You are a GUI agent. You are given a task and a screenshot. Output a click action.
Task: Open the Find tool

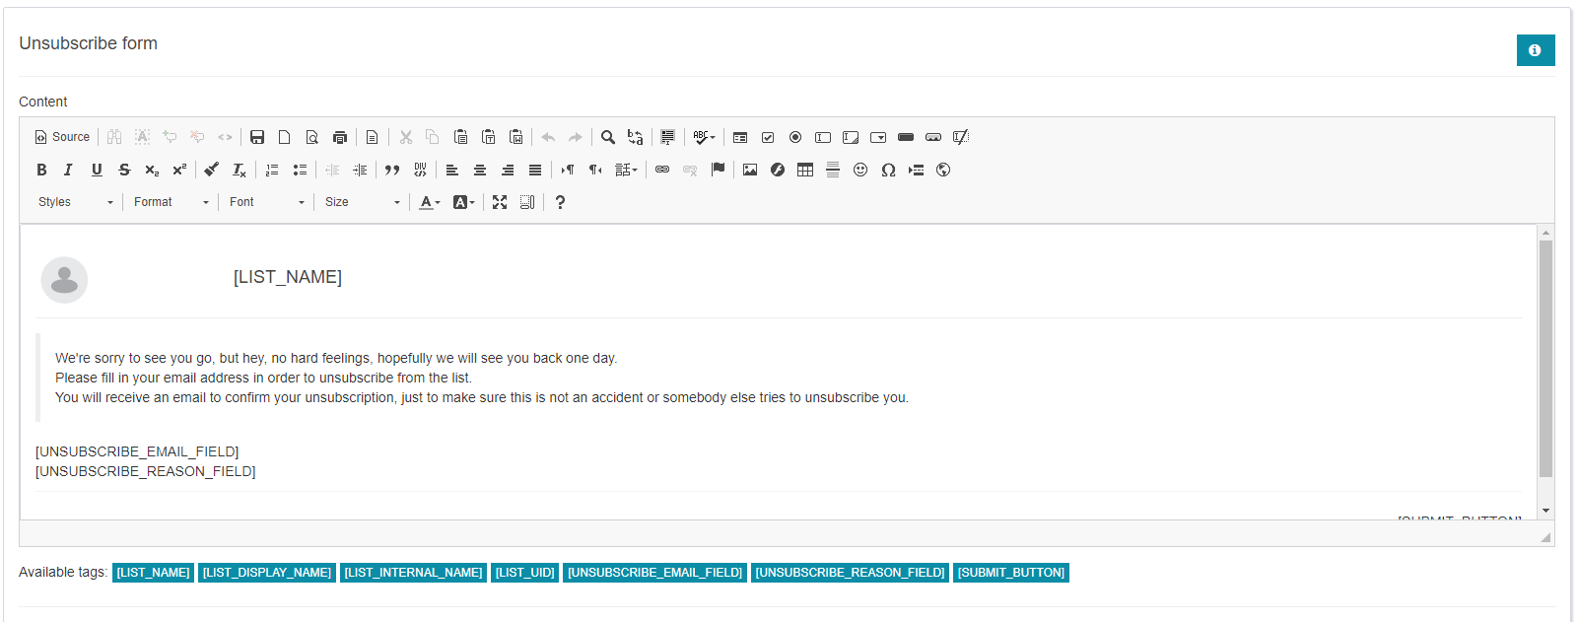pos(608,137)
